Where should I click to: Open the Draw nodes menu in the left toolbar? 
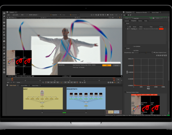click(4, 16)
